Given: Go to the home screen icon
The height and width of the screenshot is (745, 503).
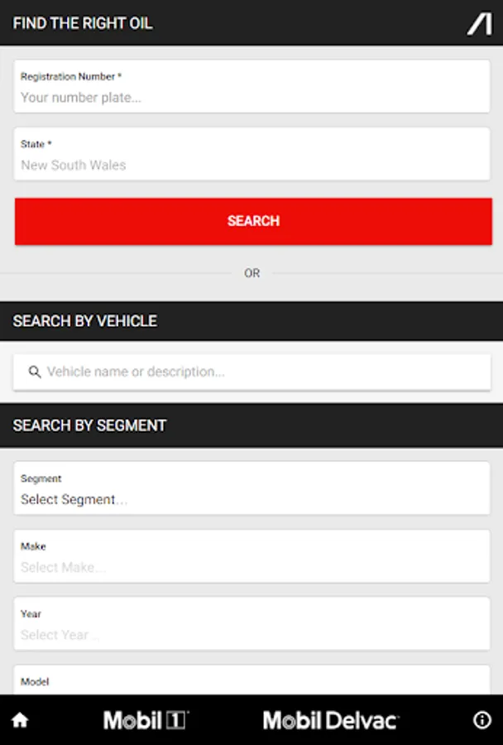Looking at the screenshot, I should point(20,720).
